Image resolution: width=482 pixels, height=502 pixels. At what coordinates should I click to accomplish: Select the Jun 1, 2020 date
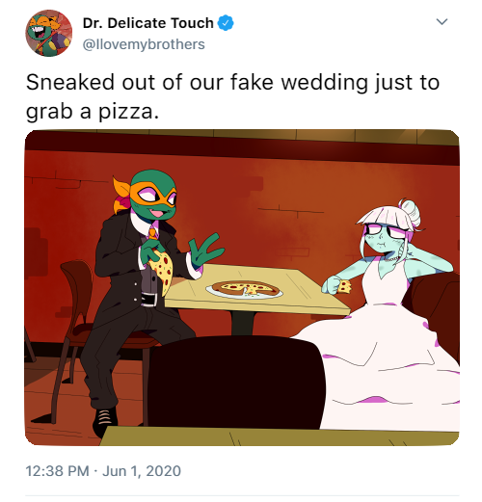[142, 471]
